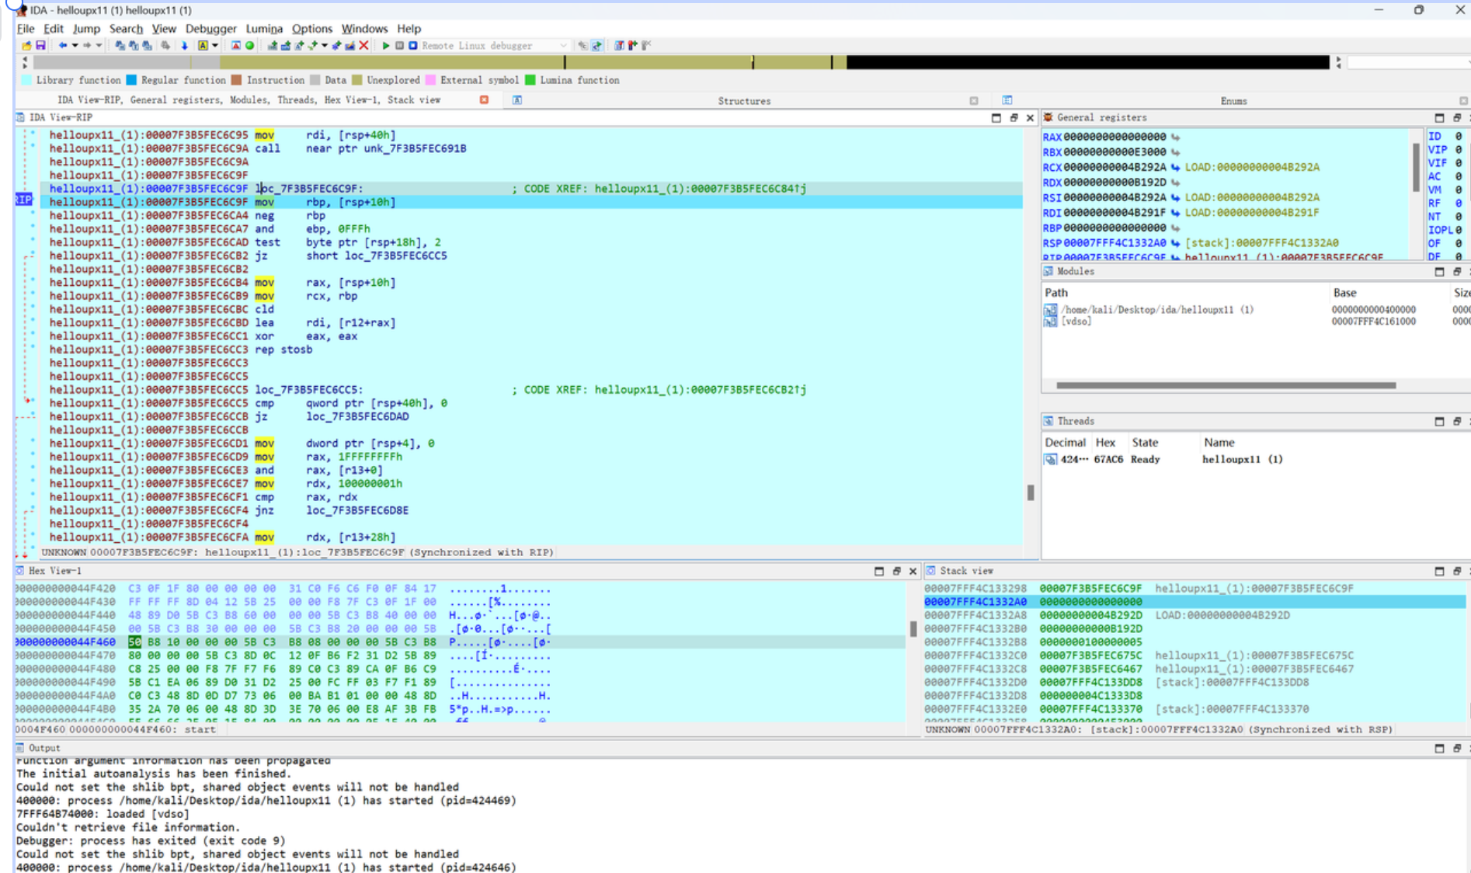Toggle the VIF flag value
The image size is (1471, 873).
click(x=1458, y=163)
